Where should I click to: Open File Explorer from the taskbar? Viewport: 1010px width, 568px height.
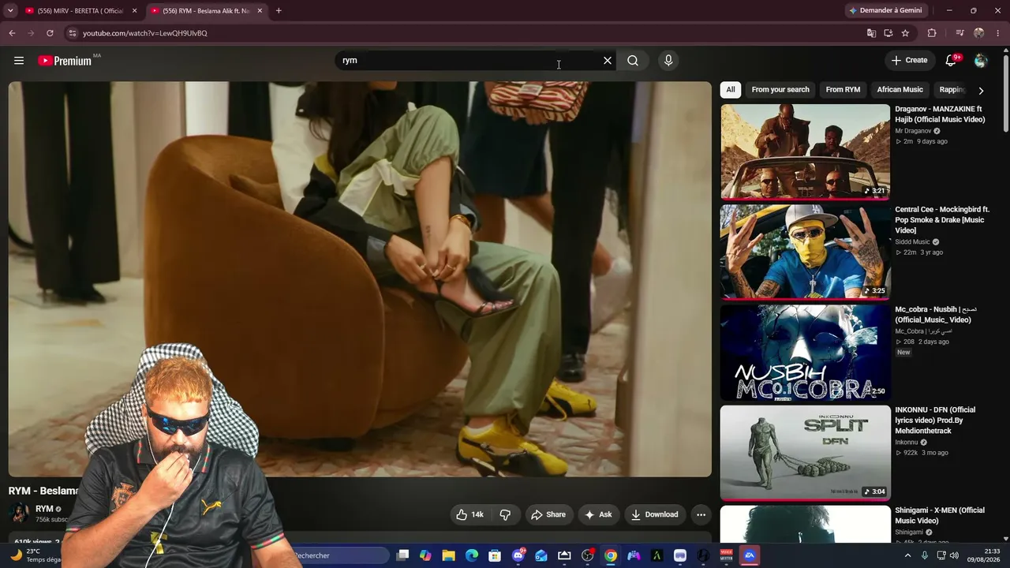pyautogui.click(x=448, y=555)
